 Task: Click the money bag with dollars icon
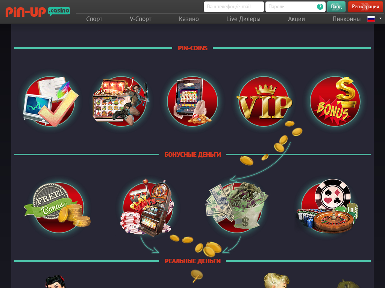pyautogui.click(x=237, y=206)
